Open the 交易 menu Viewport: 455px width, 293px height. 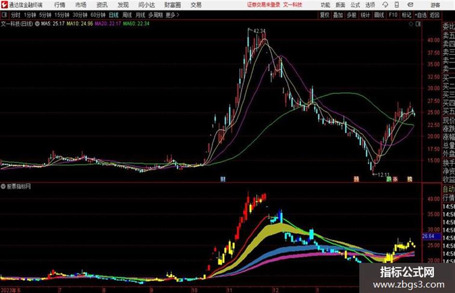pyautogui.click(x=196, y=5)
